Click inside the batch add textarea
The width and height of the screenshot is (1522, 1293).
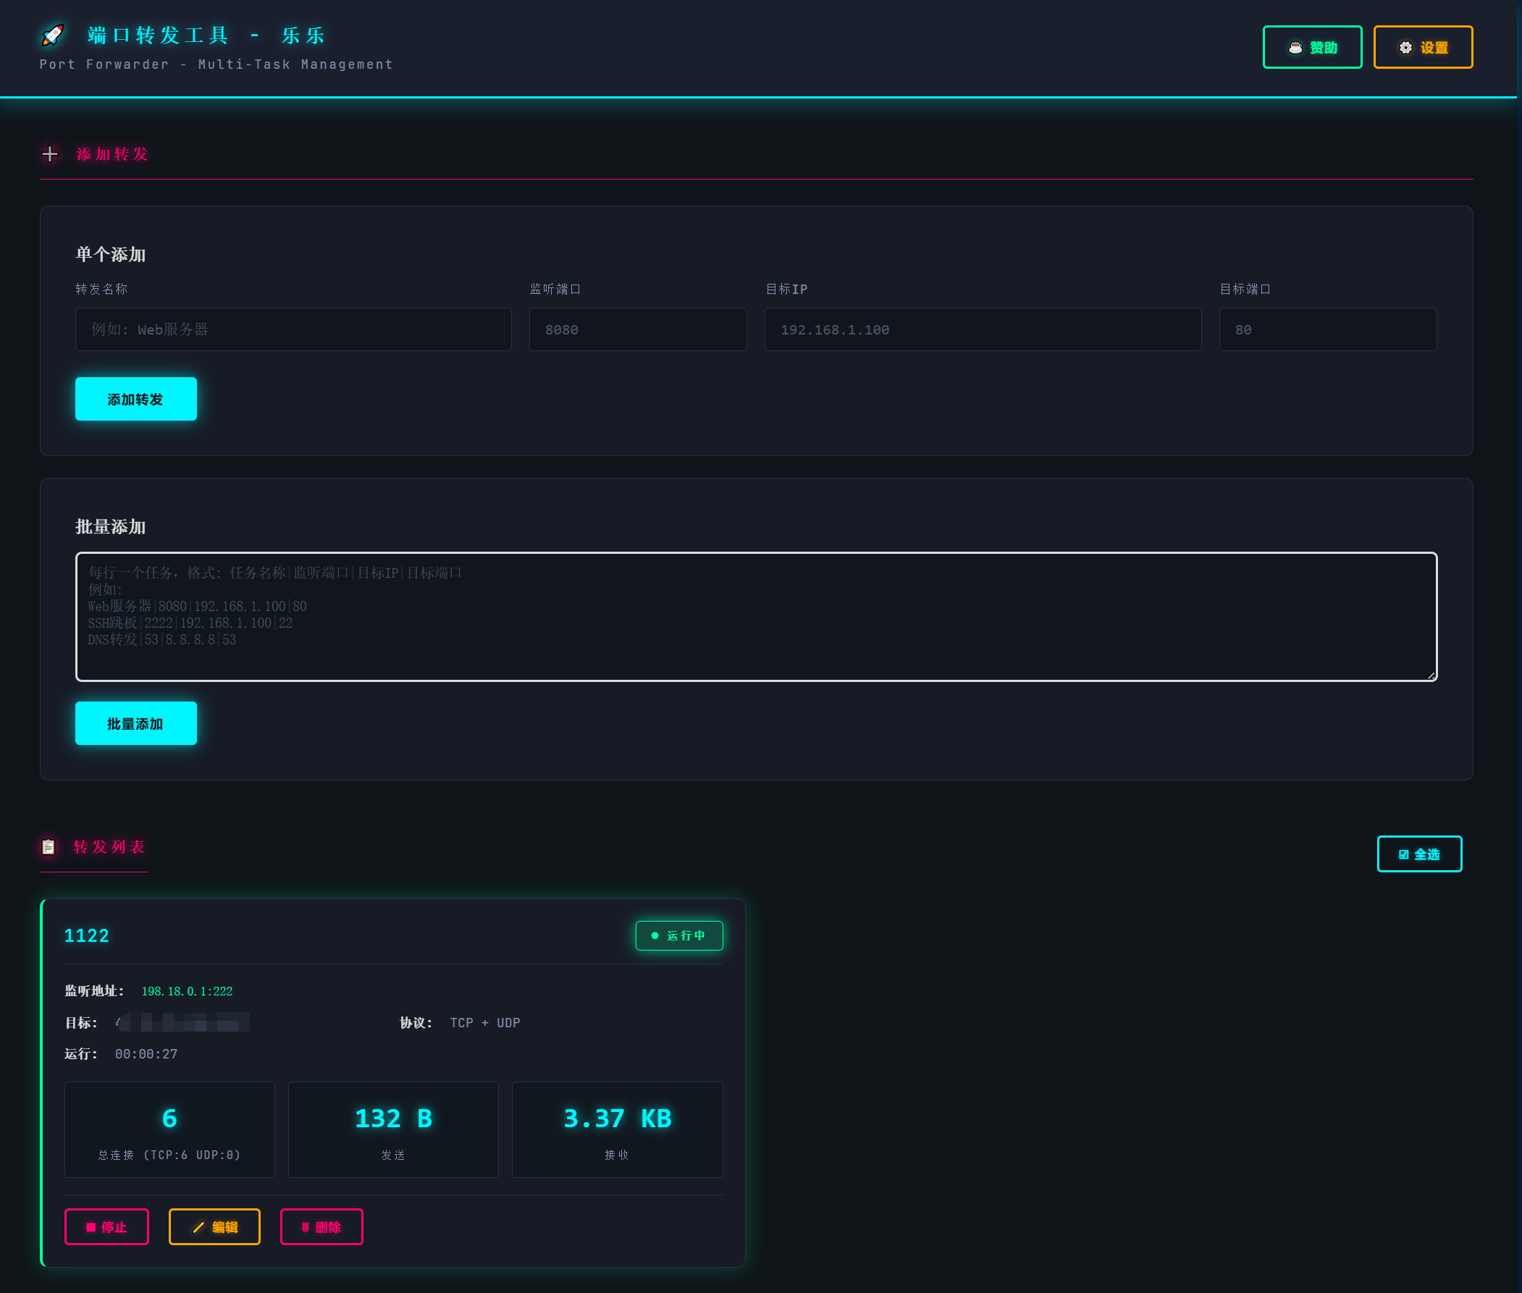point(756,618)
